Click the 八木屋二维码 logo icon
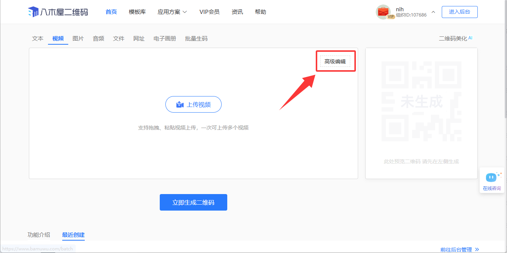The image size is (507, 253). click(33, 12)
